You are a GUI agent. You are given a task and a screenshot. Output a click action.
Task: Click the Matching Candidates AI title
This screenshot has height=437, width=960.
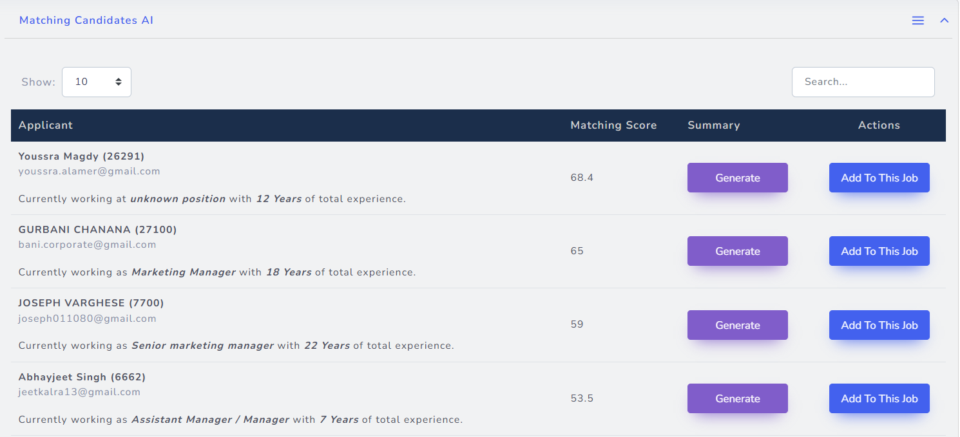tap(86, 21)
